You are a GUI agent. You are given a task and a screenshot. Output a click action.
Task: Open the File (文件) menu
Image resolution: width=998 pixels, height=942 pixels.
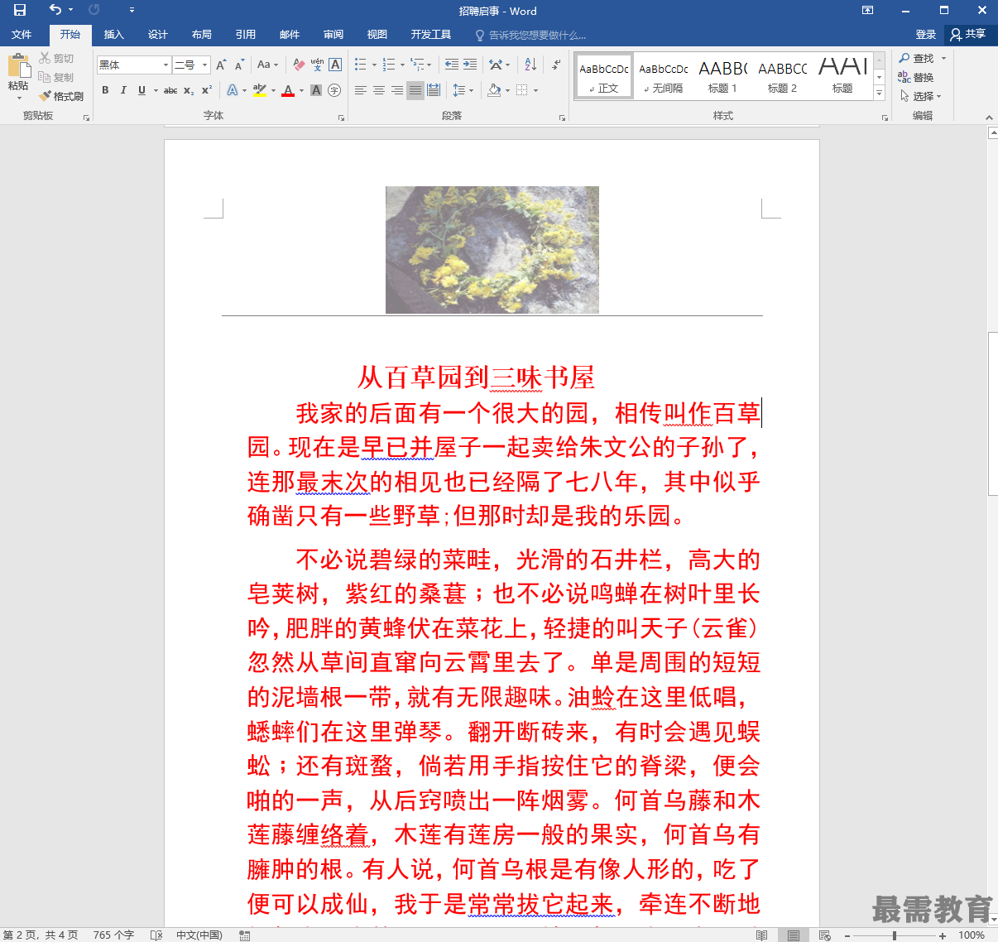(x=22, y=35)
